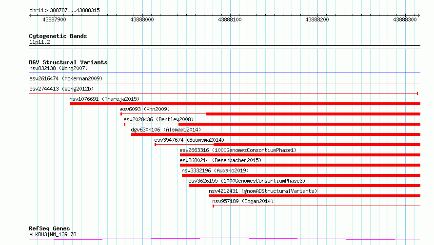The width and height of the screenshot is (434, 245).
Task: Select the Cytogenetic Bands track title
Action: (x=58, y=36)
